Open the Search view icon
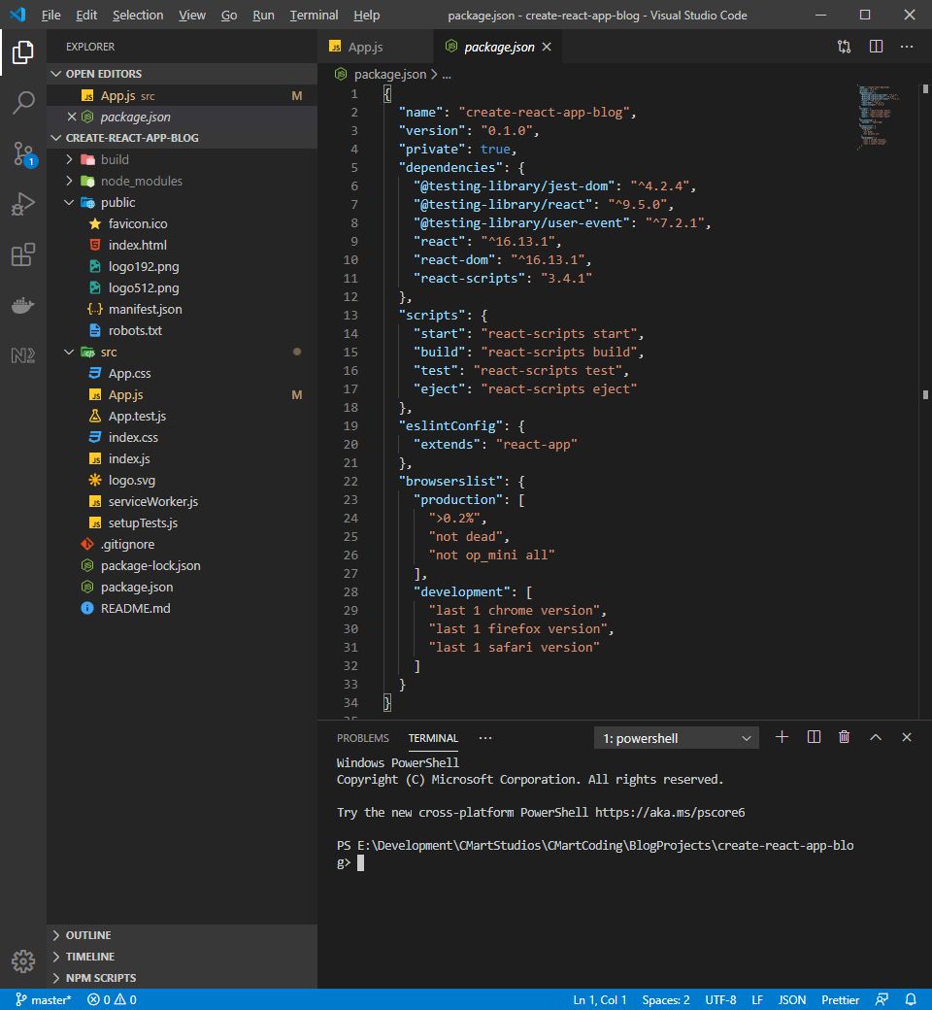932x1010 pixels. click(23, 102)
